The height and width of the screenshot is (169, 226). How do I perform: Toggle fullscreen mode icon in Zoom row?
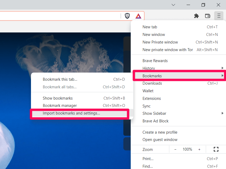click(x=216, y=149)
